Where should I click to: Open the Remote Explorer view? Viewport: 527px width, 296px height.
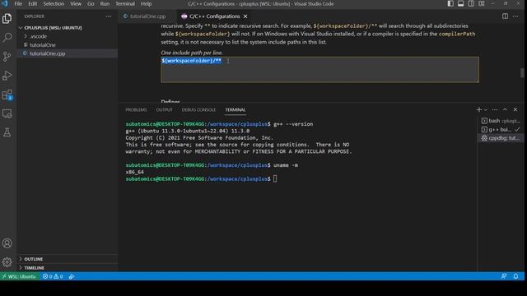[x=7, y=113]
